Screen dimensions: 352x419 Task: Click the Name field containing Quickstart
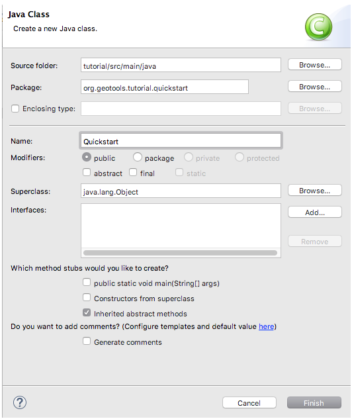click(x=181, y=140)
